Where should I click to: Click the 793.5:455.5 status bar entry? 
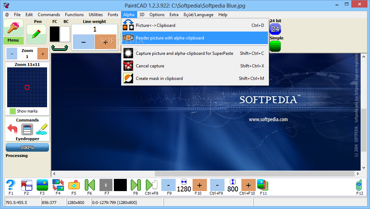pos(22,203)
